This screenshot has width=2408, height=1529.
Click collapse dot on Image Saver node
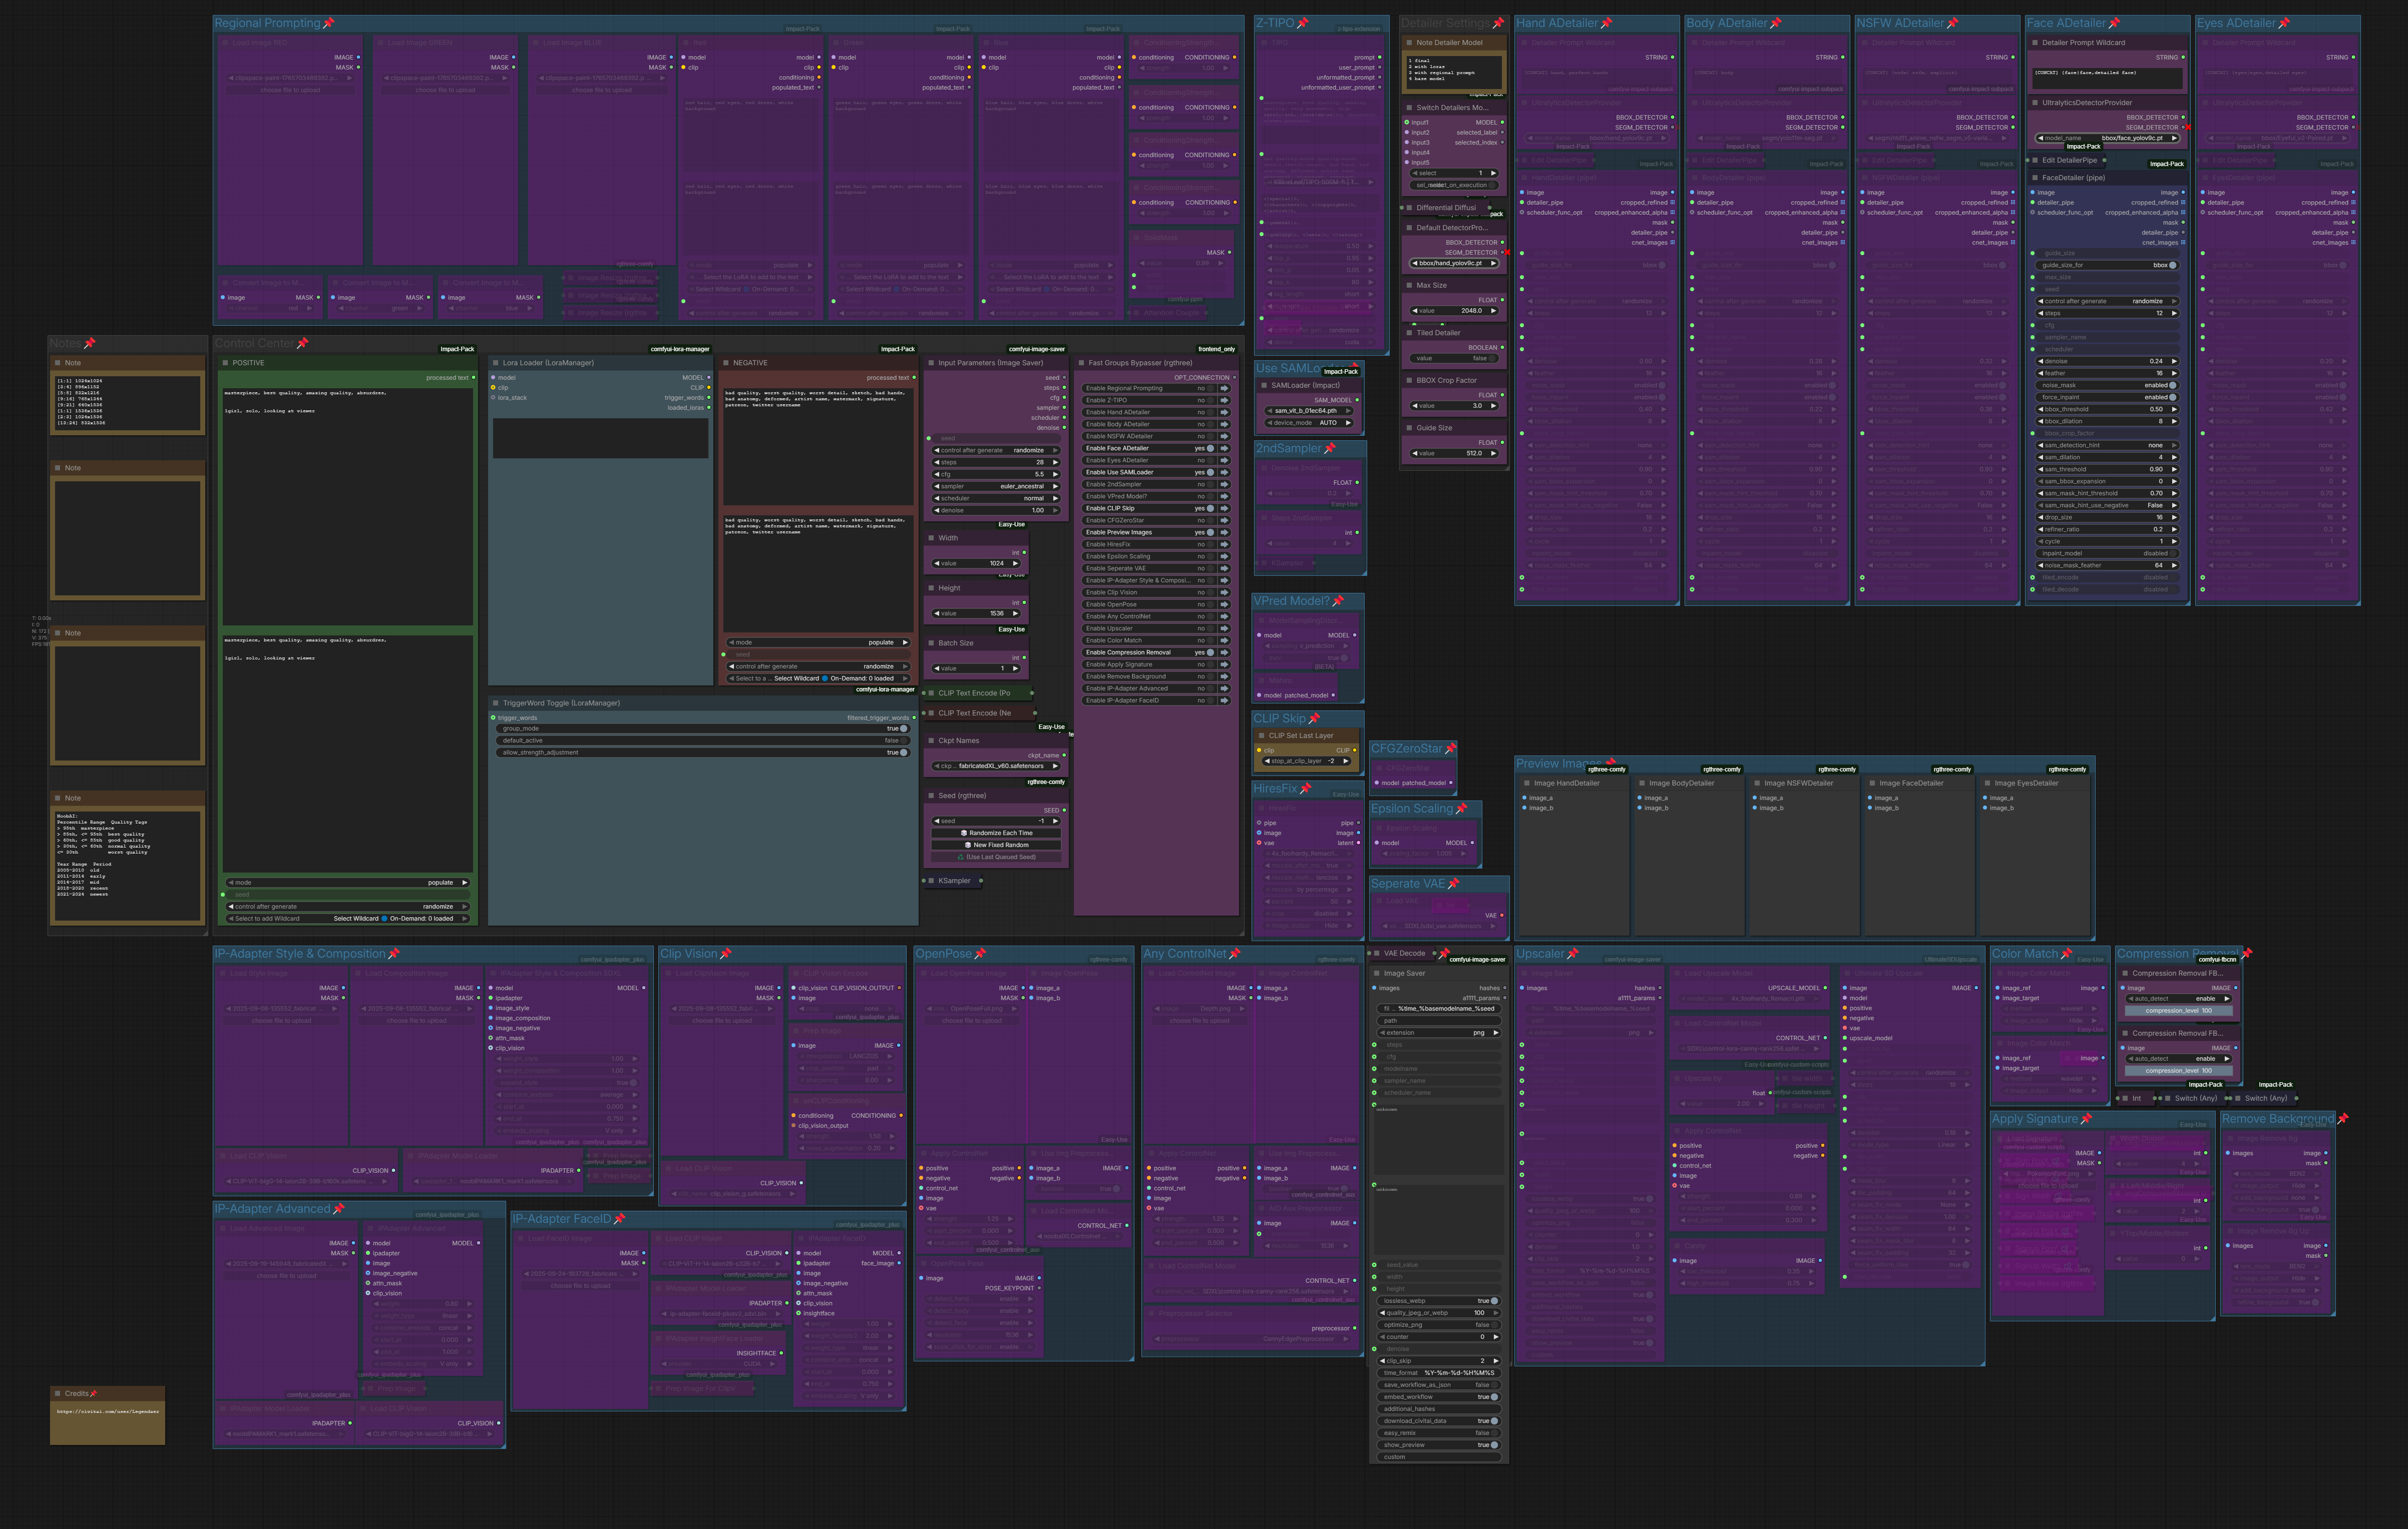(1376, 973)
